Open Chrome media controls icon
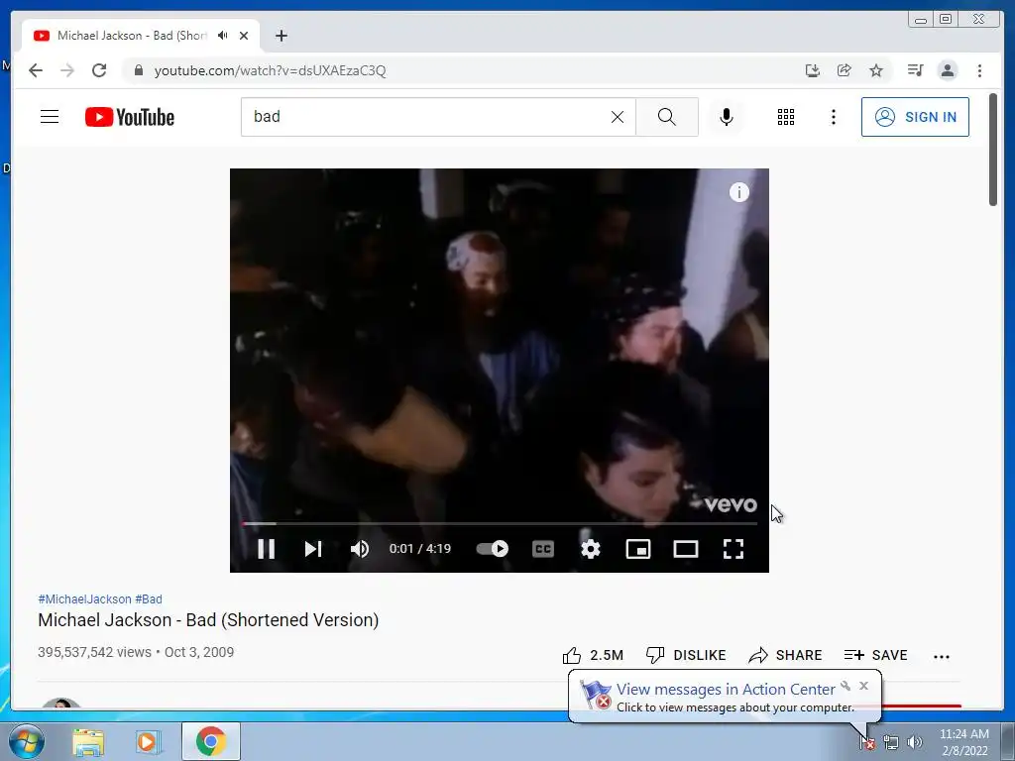The width and height of the screenshot is (1015, 761). 915,70
